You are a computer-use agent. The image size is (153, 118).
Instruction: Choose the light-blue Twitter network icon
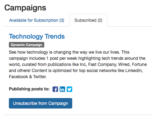[x=69, y=89]
